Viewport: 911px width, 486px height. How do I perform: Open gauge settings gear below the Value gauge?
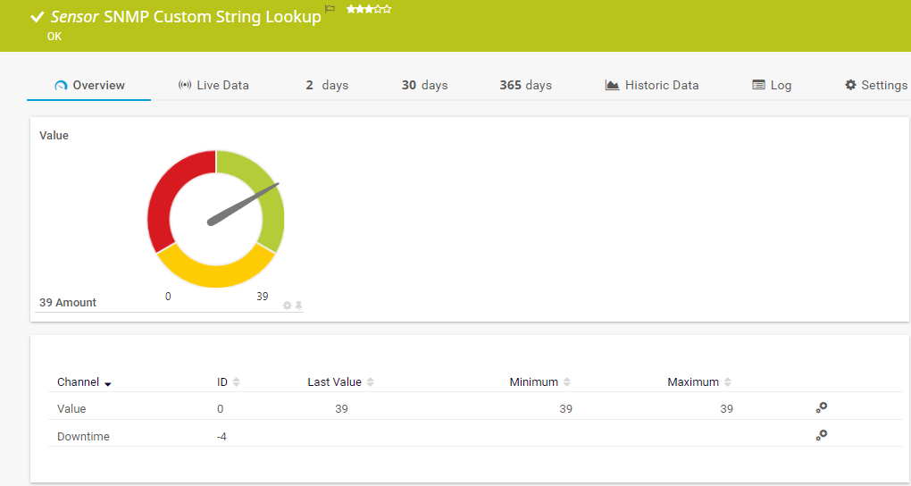pos(288,306)
